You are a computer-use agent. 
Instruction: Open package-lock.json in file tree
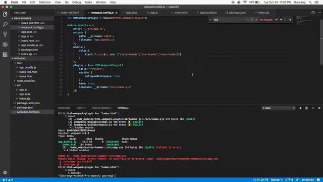tap(28, 103)
